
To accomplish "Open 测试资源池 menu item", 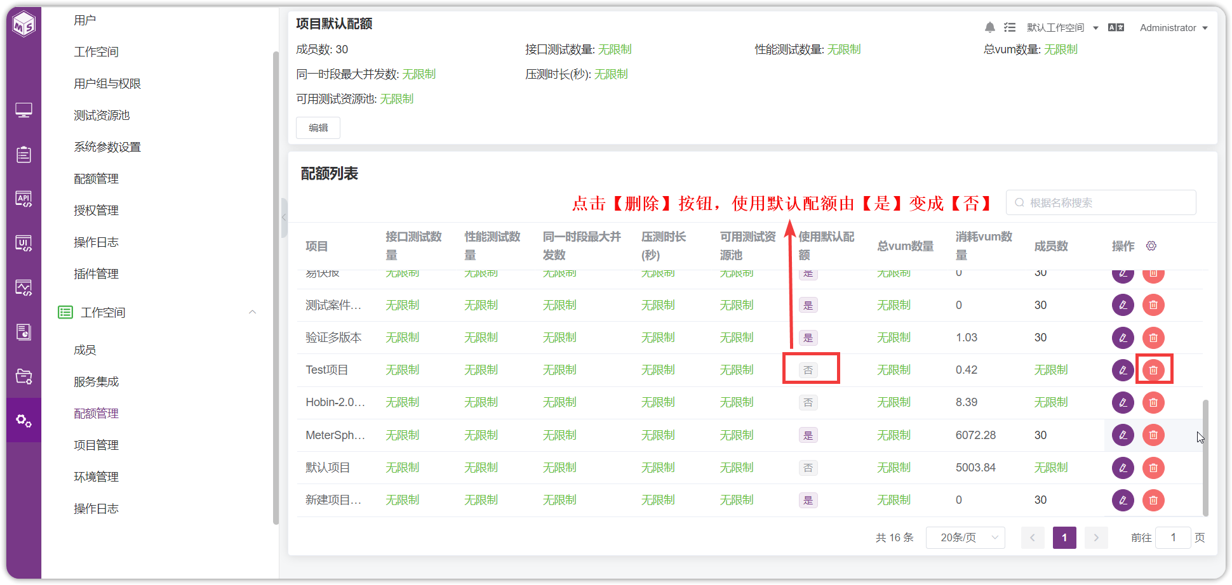I will click(x=102, y=115).
